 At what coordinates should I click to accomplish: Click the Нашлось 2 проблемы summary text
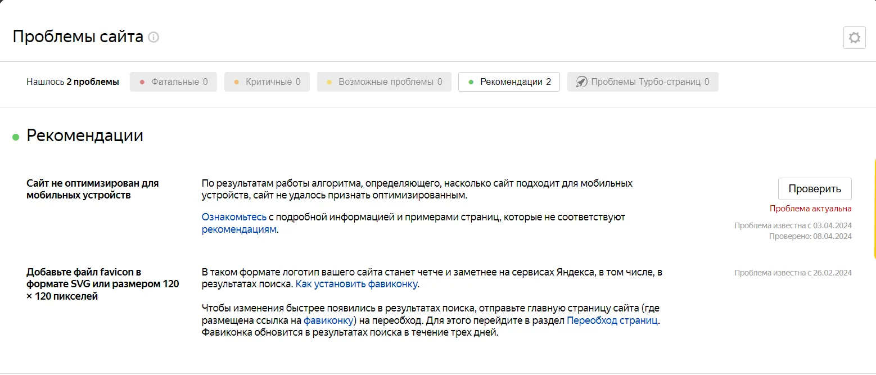(73, 82)
